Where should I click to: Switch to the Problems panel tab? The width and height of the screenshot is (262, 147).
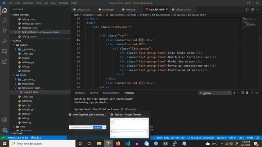pyautogui.click(x=80, y=93)
